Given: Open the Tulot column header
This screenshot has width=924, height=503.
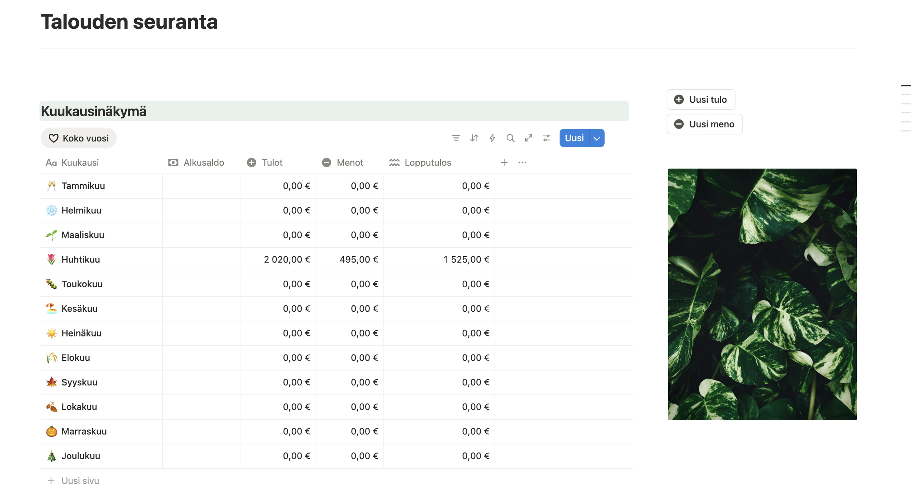Looking at the screenshot, I should click(x=272, y=162).
